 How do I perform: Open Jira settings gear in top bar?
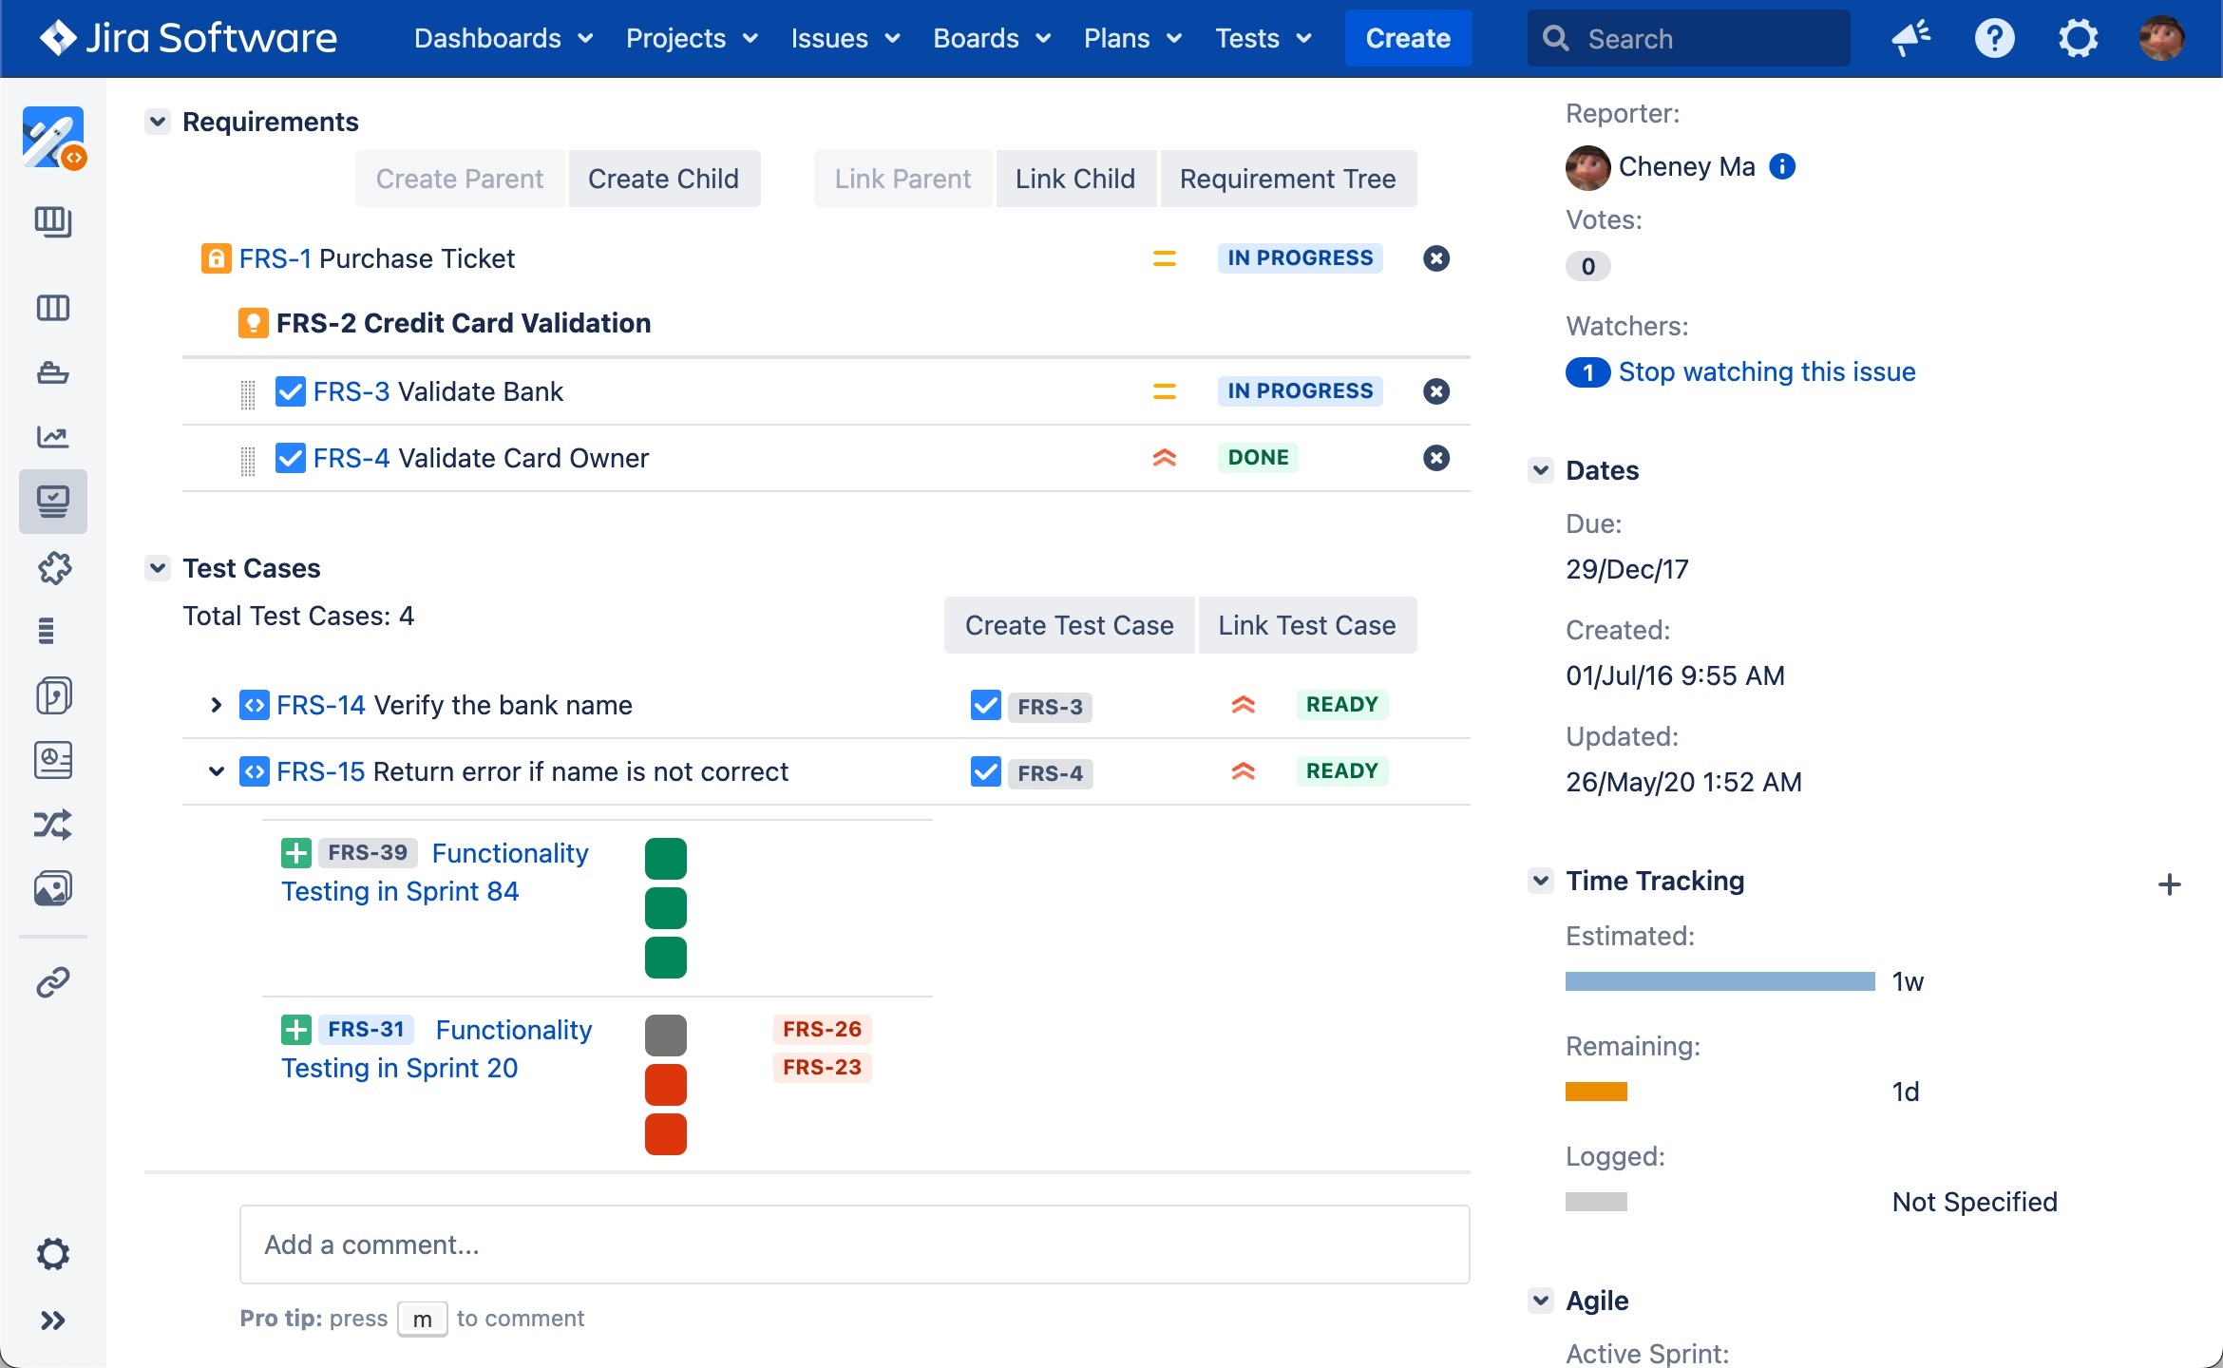[x=2078, y=38]
